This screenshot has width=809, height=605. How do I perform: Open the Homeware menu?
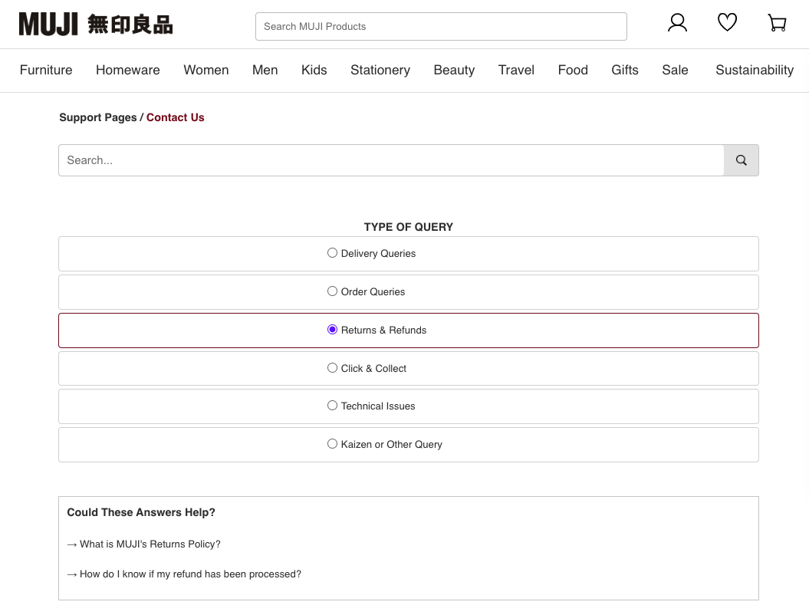point(127,70)
